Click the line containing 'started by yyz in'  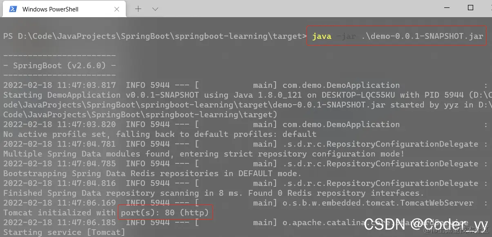(x=247, y=105)
